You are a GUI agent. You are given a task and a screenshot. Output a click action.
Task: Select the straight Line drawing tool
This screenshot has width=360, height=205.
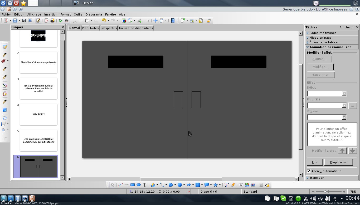coord(120,185)
